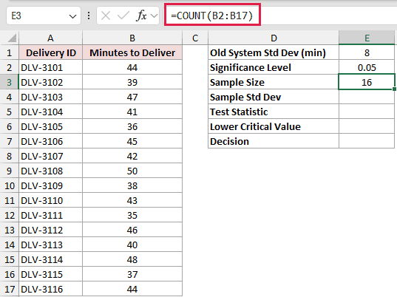Select cell containing DLV-3106
Screen dimensions: 397x297
pos(50,141)
